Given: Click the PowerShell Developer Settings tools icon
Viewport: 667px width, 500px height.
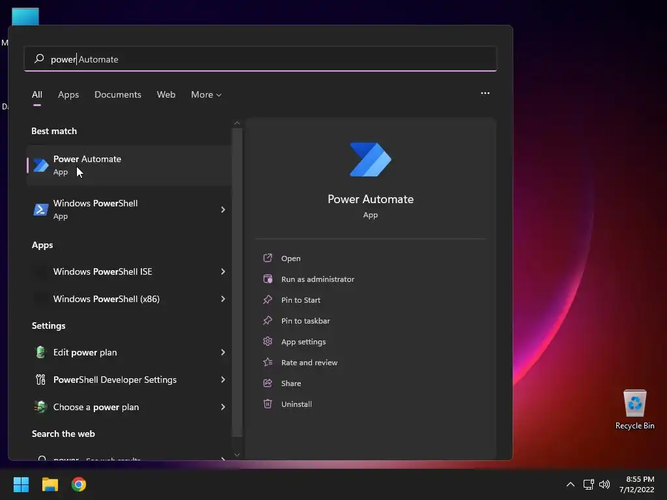Looking at the screenshot, I should point(40,380).
